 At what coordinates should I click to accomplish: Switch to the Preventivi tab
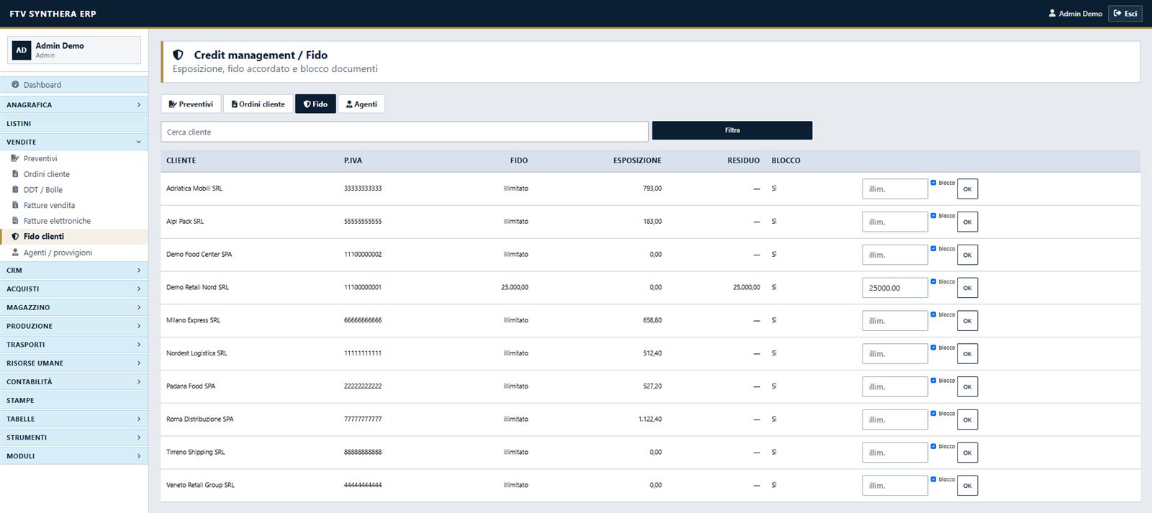191,104
